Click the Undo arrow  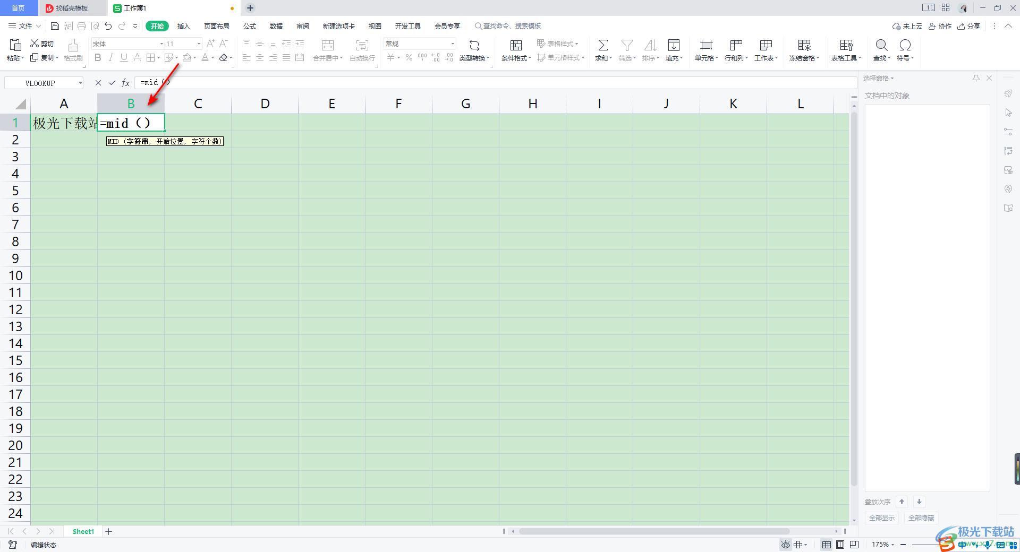(108, 26)
